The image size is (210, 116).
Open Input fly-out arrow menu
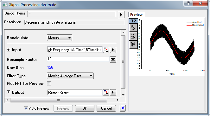(x=113, y=50)
